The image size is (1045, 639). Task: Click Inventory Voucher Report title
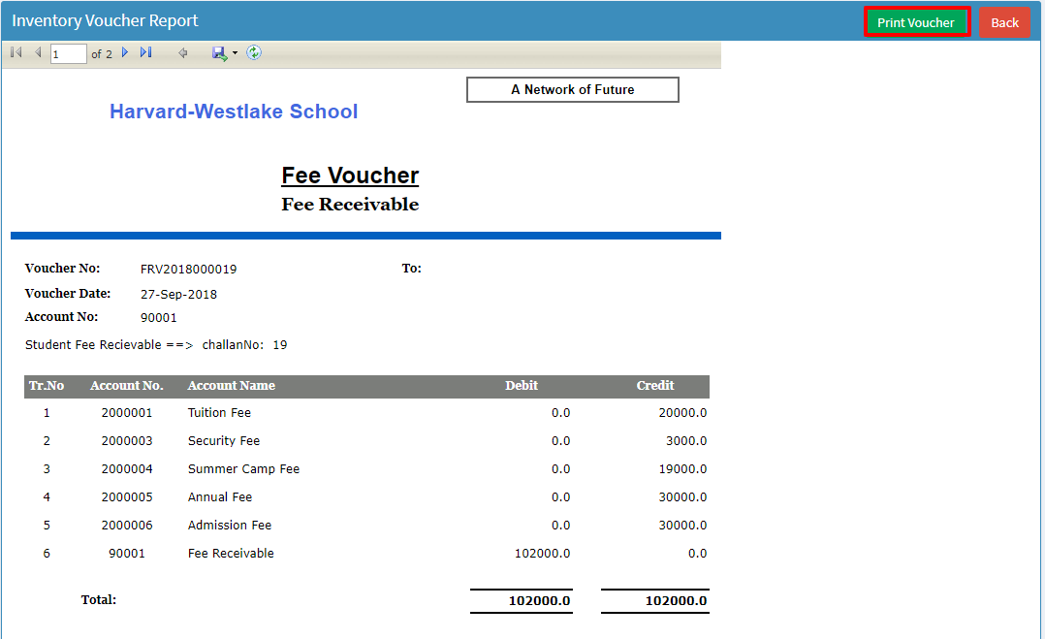click(106, 20)
